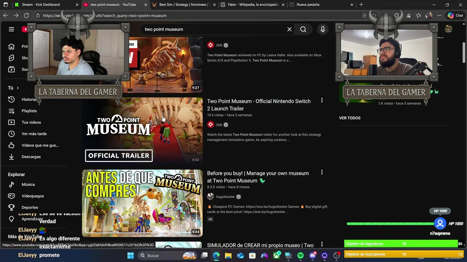Open the browser Favorites list icon
The image size is (467, 262).
(418, 15)
